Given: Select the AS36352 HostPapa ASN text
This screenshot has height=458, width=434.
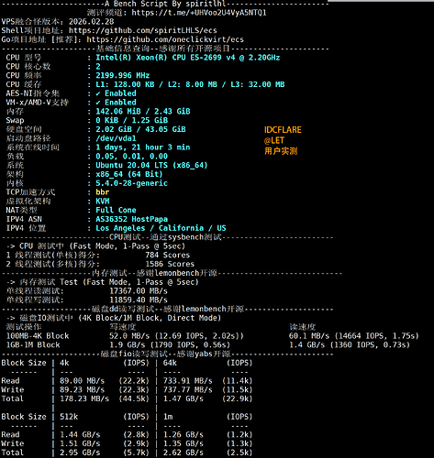Looking at the screenshot, I should coord(132,219).
